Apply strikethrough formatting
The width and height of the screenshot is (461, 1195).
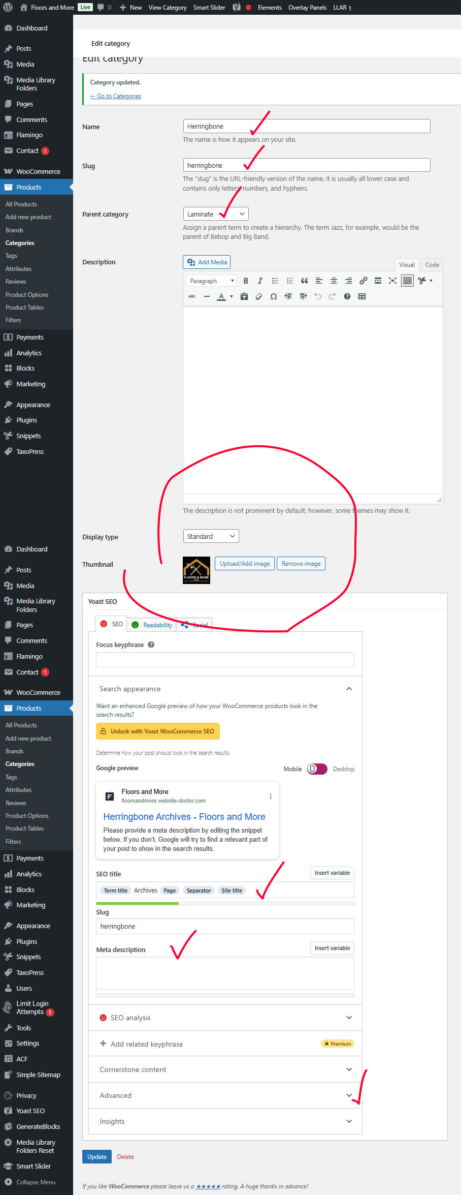click(192, 296)
